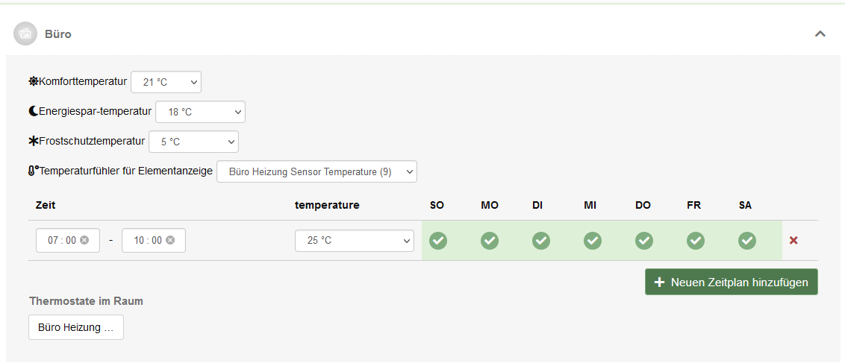This screenshot has height=363, width=845.
Task: Click the Komforttemperatur sun icon
Action: pyautogui.click(x=34, y=81)
